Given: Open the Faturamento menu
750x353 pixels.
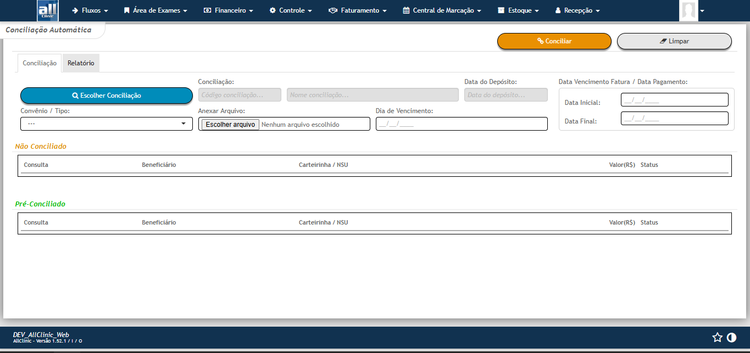Looking at the screenshot, I should point(357,10).
